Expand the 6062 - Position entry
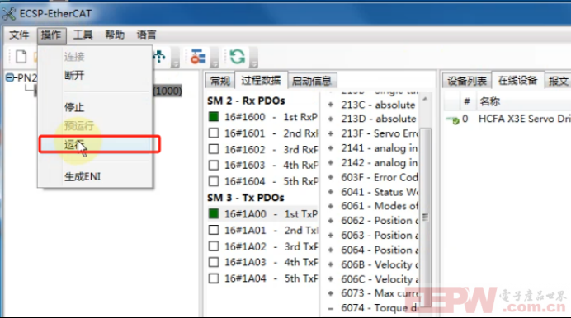 [331, 221]
